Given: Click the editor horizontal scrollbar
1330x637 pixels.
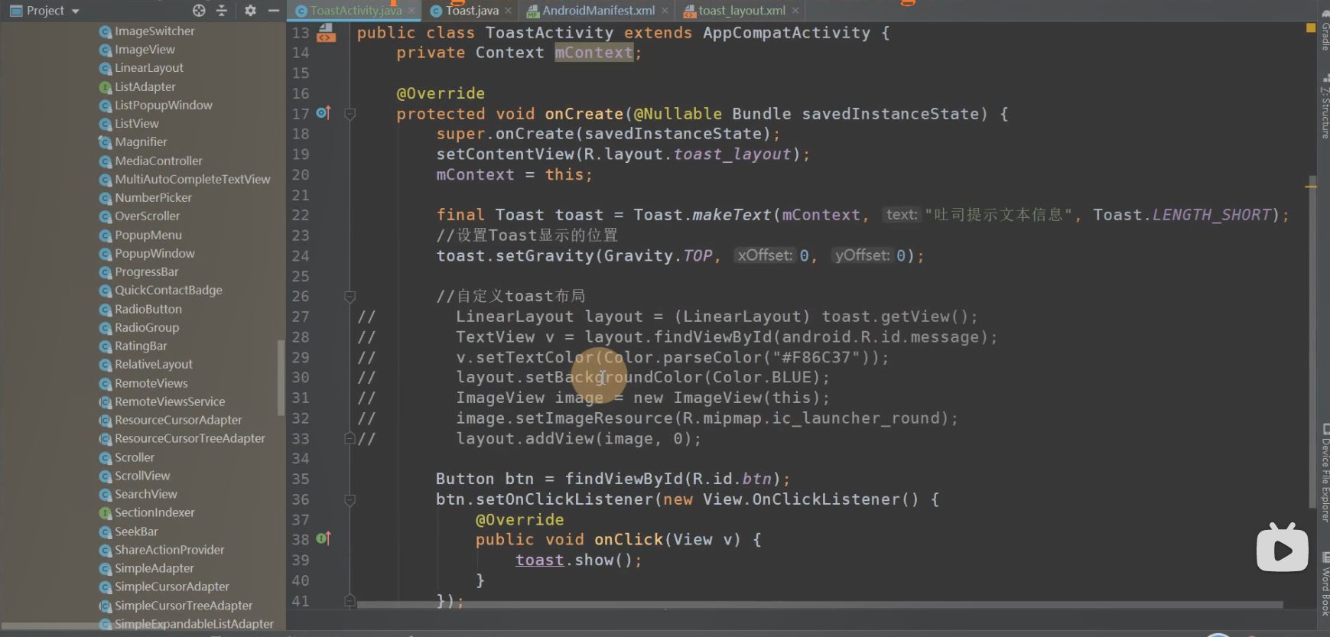Looking at the screenshot, I should tap(820, 604).
